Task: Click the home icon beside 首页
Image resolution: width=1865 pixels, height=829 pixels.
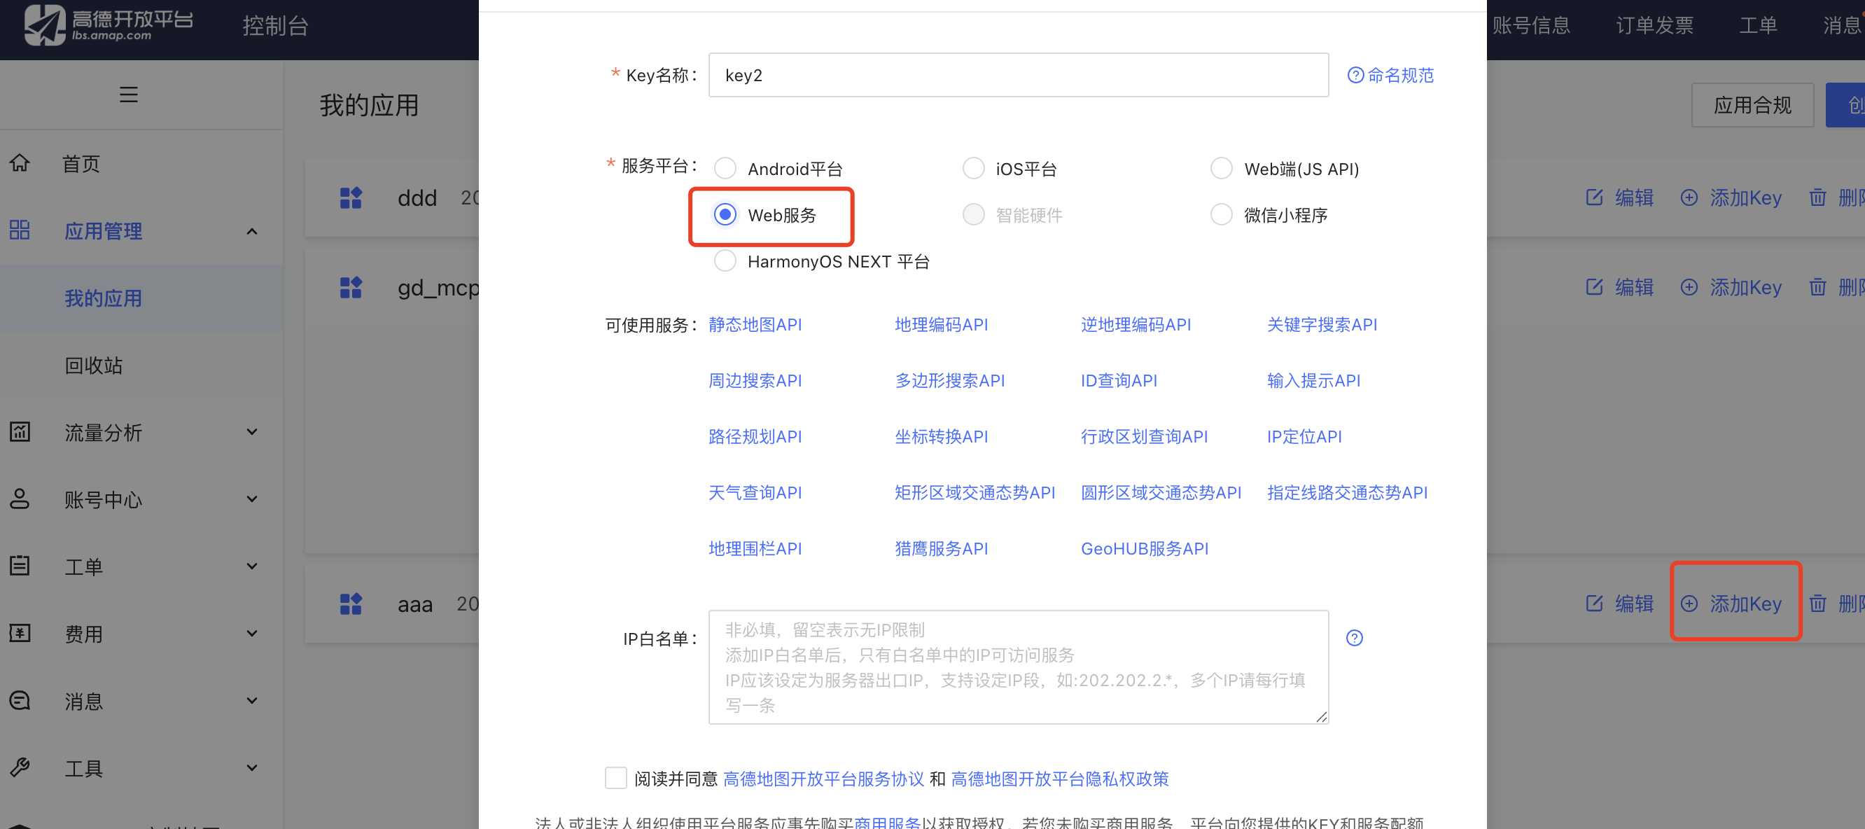Action: tap(20, 163)
